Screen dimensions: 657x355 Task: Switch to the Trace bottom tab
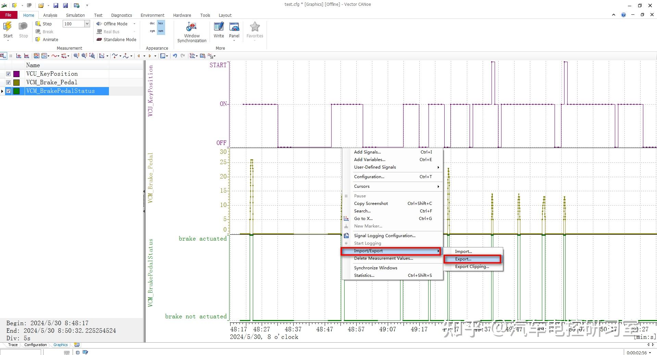13,345
